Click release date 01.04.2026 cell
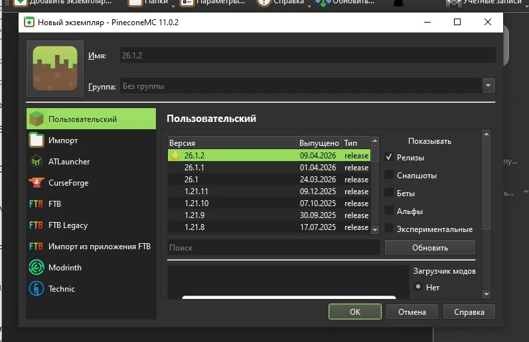 click(318, 168)
